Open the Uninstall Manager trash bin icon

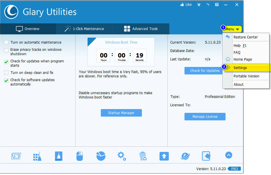click(x=143, y=156)
